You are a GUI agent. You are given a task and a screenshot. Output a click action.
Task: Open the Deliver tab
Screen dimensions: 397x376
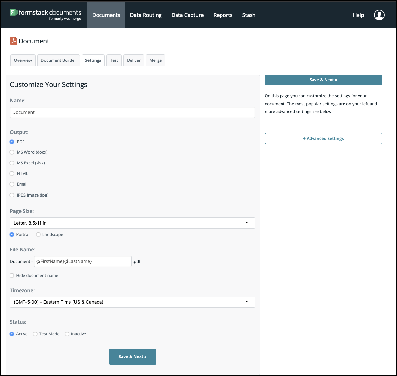tap(134, 60)
